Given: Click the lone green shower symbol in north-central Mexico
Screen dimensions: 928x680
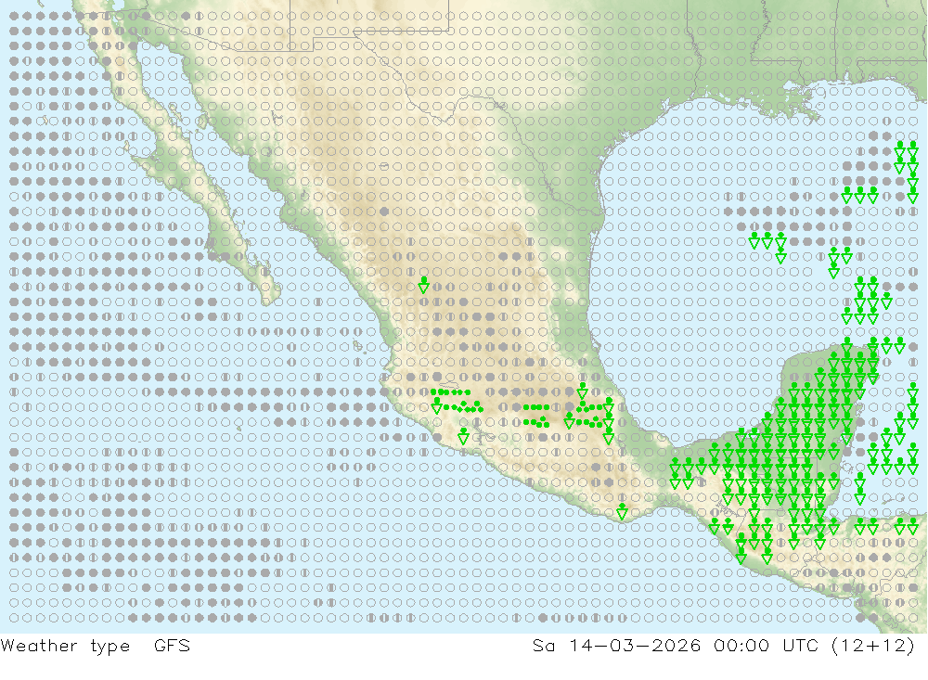Looking at the screenshot, I should 423,285.
